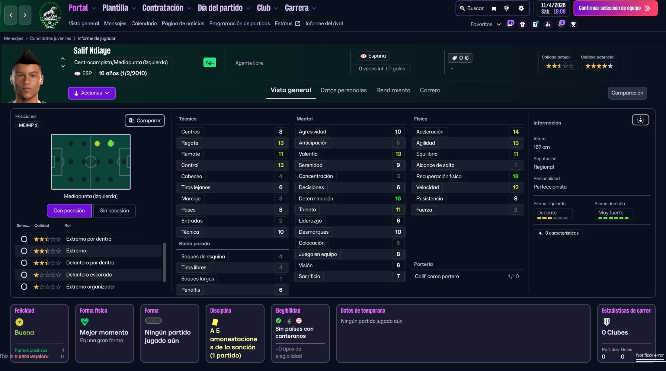Open the bookmark icon in top bar
The height and width of the screenshot is (371, 666).
[494, 8]
